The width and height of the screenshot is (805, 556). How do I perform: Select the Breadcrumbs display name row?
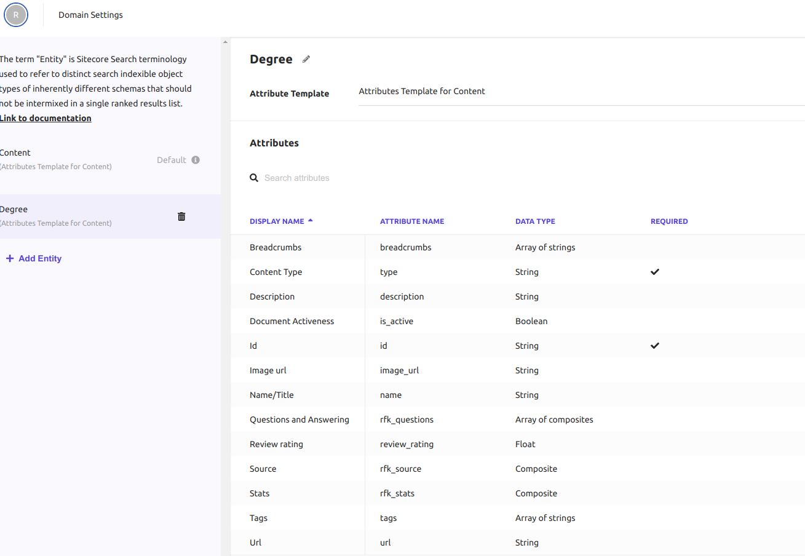(x=276, y=247)
